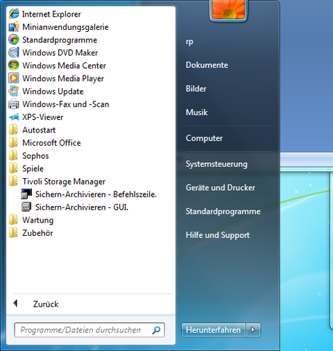Click the Microsoft Office folder icon
Screen dimensions: 333x351
(13, 143)
